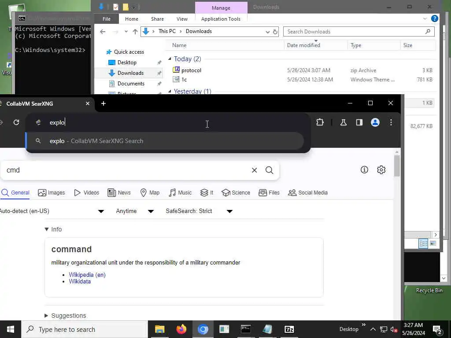Collapse the Yesterday (1) group

pos(170,91)
